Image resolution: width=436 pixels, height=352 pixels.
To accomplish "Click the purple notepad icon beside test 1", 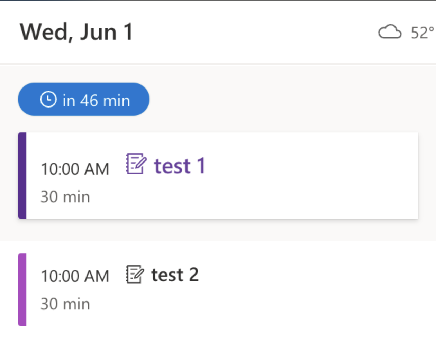I will click(x=136, y=164).
